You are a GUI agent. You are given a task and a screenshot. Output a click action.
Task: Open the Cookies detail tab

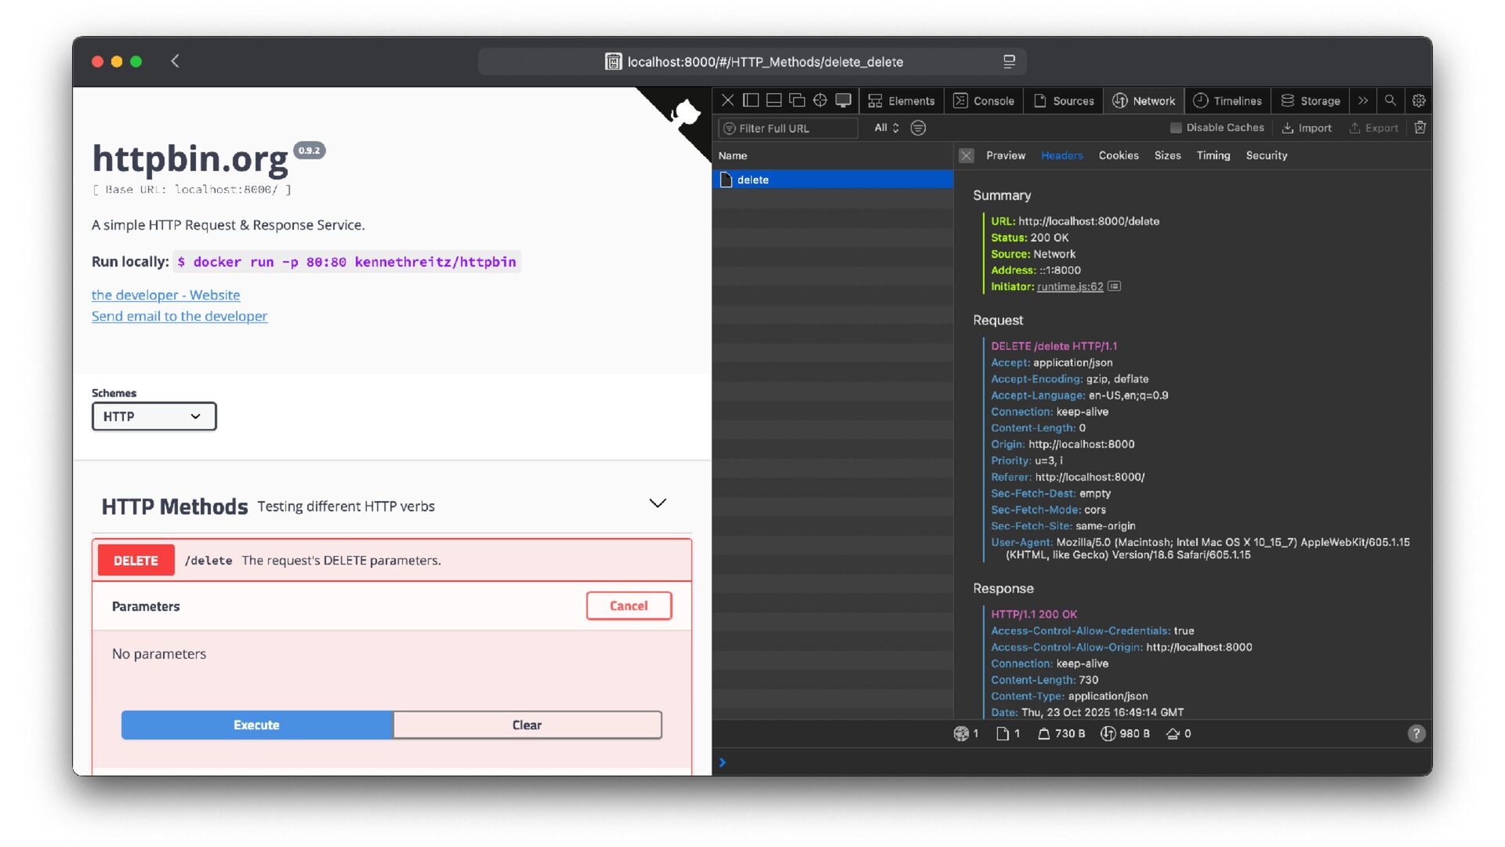[1118, 155]
